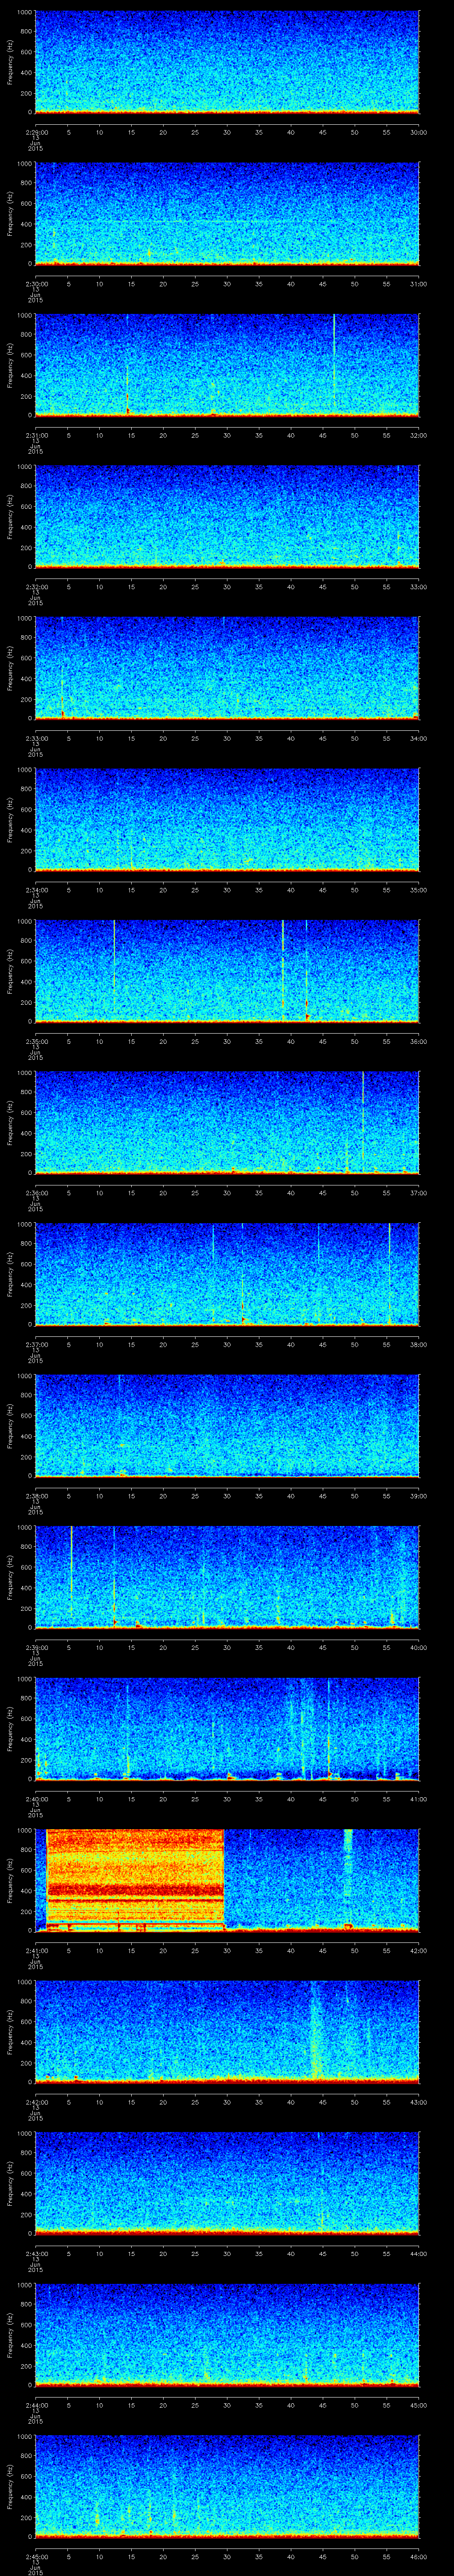Click the Frequency (Hz) axis label of the 2:29:00 spectrogram
Viewport: 454px width, 2576px height.
point(11,62)
